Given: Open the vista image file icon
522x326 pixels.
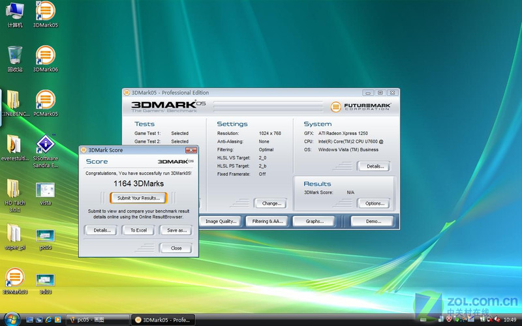Looking at the screenshot, I should pyautogui.click(x=45, y=194).
